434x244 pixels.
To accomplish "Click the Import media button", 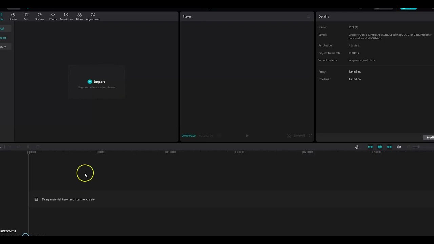I will 97,82.
